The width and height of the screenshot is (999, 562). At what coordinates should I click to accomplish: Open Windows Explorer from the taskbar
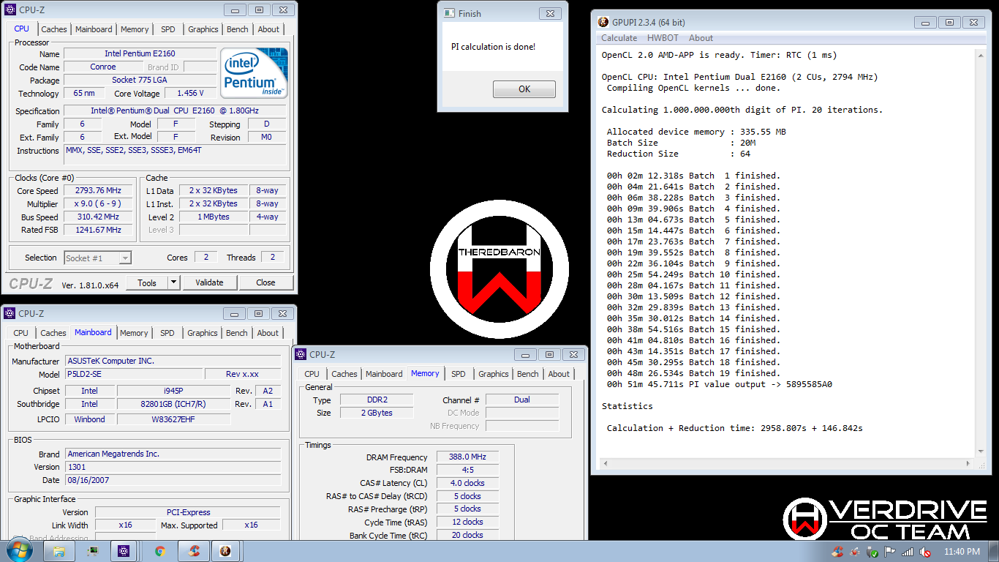(x=59, y=551)
